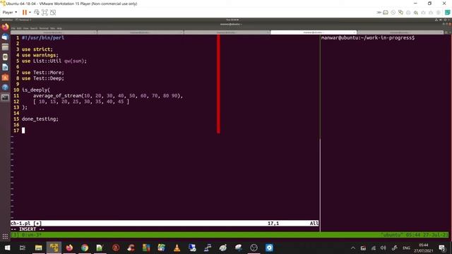Open Google Chrome from Windows taskbar

pos(85,248)
